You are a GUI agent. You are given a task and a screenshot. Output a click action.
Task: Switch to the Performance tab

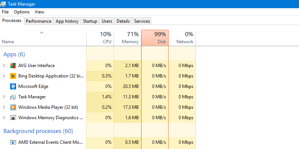pyautogui.click(x=38, y=21)
